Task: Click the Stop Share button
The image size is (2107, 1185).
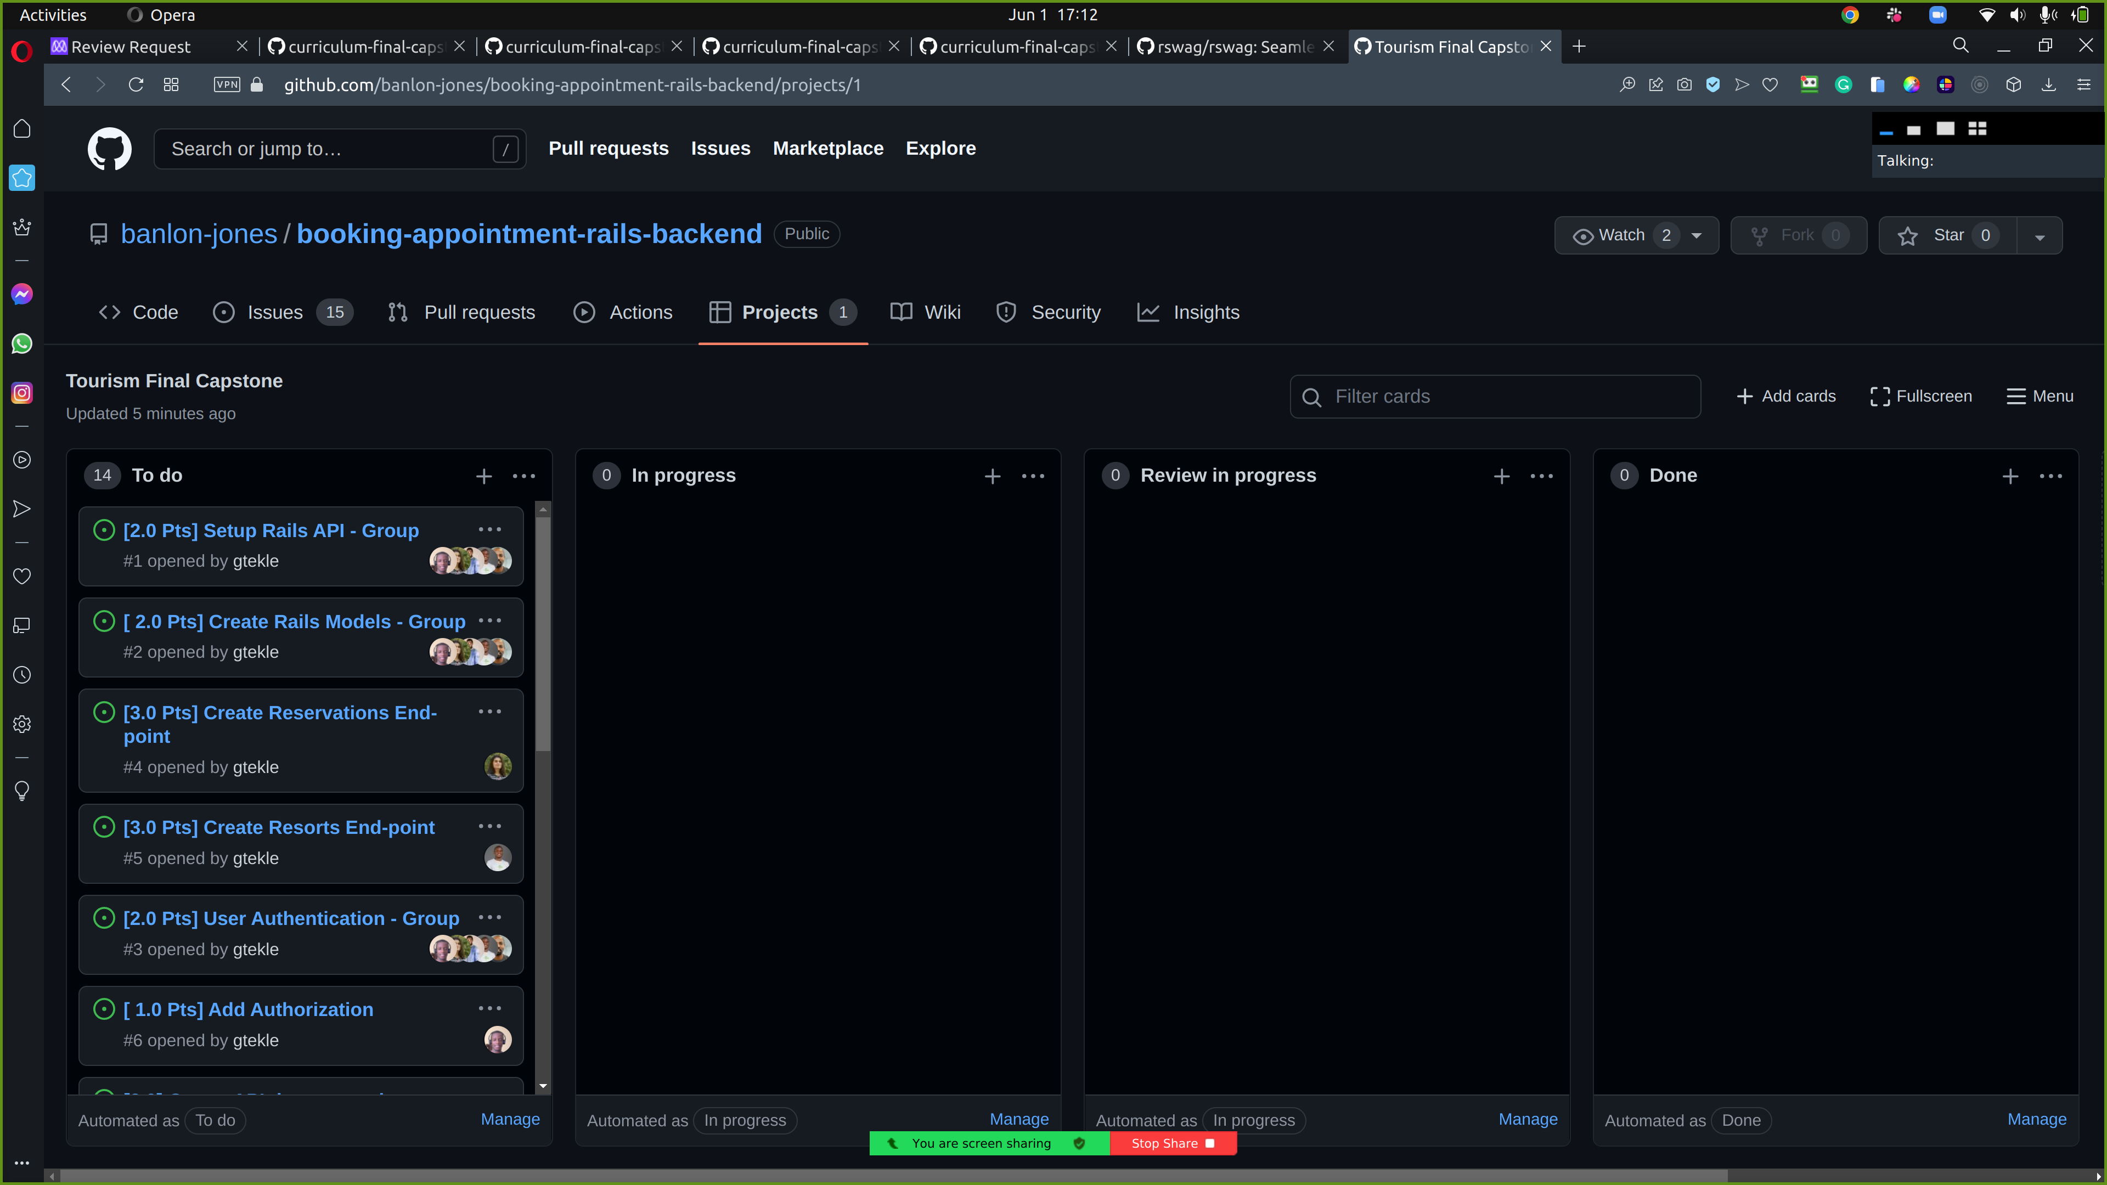Action: (1173, 1143)
